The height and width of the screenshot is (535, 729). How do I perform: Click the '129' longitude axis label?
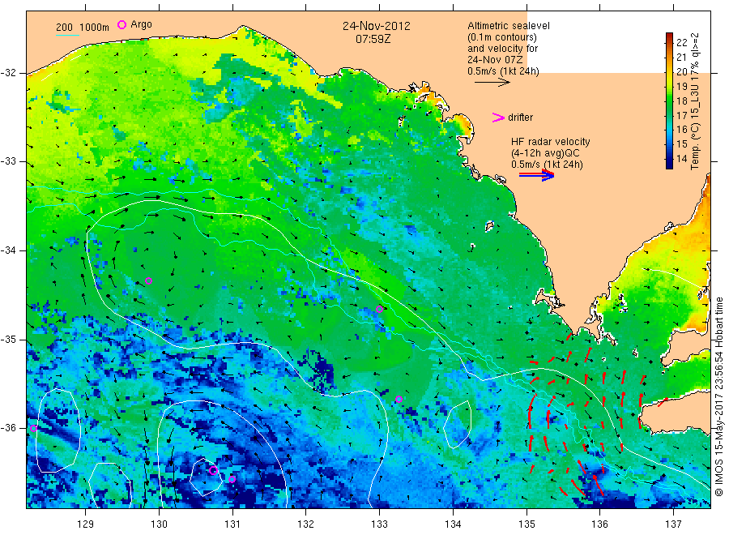point(86,524)
